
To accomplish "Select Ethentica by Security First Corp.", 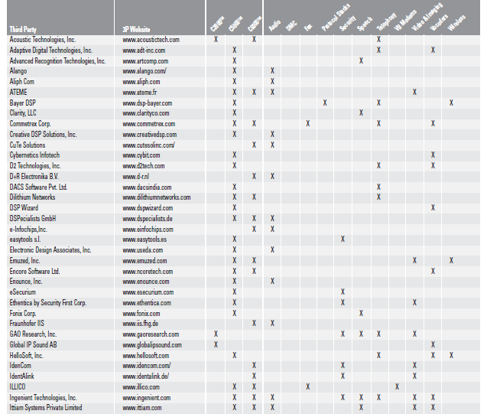I will [x=48, y=303].
